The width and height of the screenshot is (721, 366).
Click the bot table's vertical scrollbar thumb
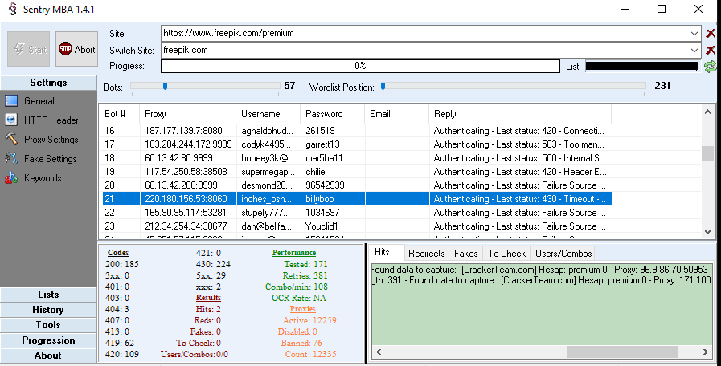pos(707,154)
